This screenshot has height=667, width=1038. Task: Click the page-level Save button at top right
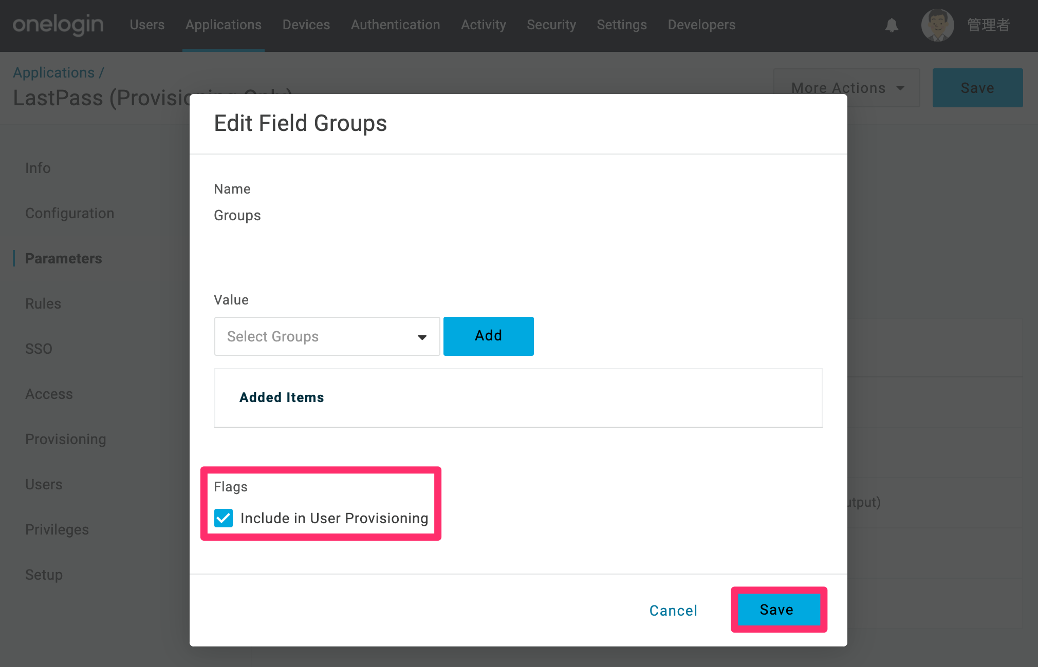click(x=977, y=88)
